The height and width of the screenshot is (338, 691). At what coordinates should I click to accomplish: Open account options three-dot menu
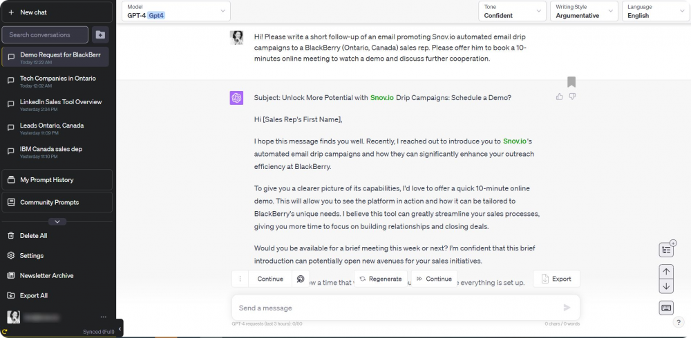104,317
